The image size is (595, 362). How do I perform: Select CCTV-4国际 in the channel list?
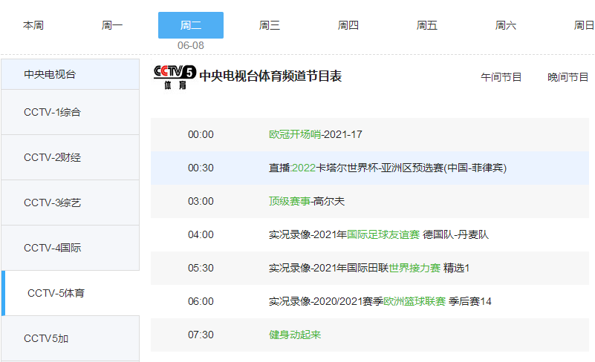coord(71,248)
